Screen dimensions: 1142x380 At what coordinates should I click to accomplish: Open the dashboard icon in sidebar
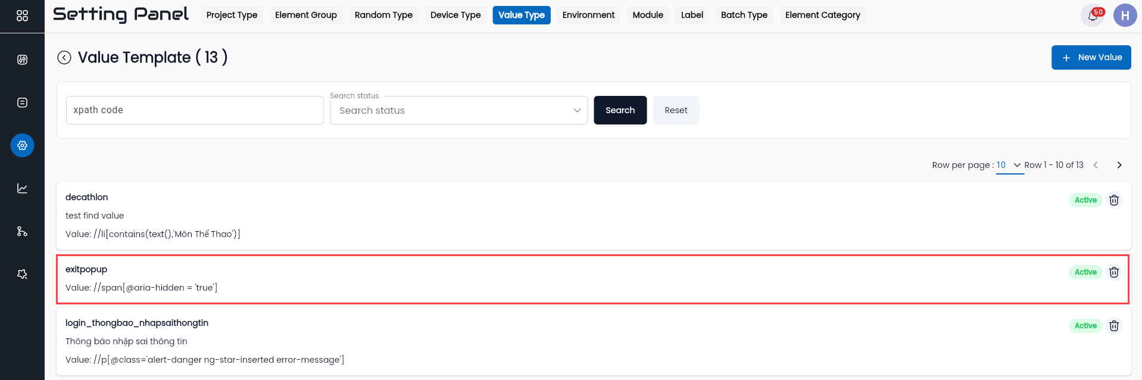click(22, 60)
